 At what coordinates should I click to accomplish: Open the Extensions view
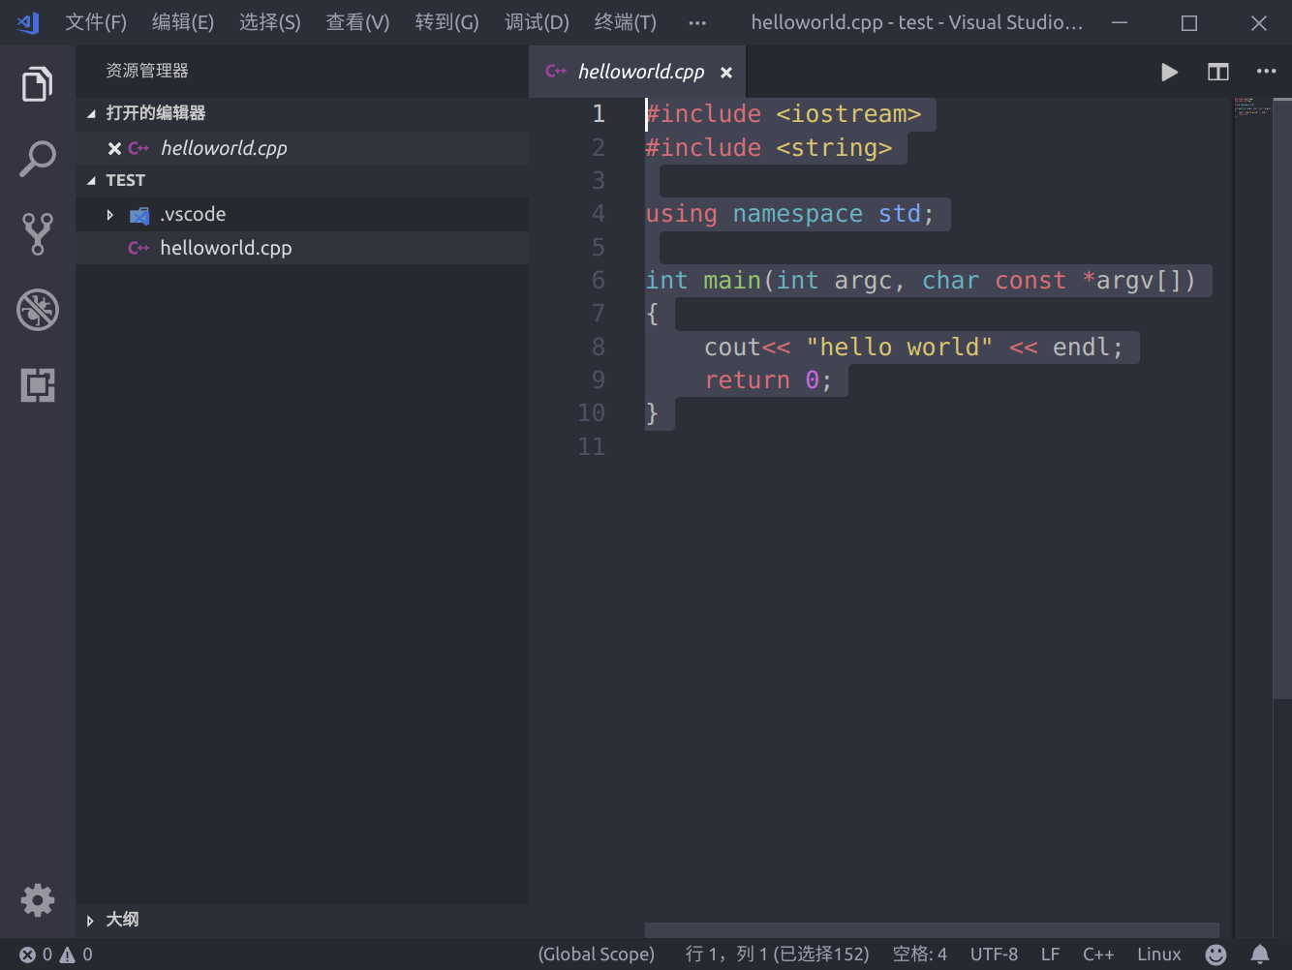point(37,385)
